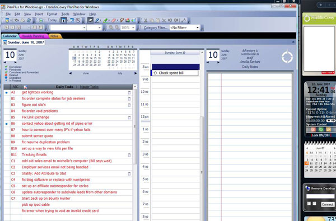Viewport: 336px width, 221px height.
Task: Toggle status box for task B1
Action: coord(7,98)
